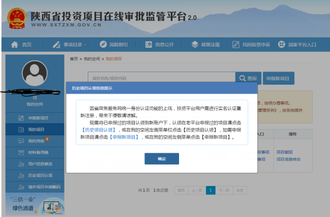Click pagination 首页 button
Viewport: 330px width, 217px height.
(181, 190)
